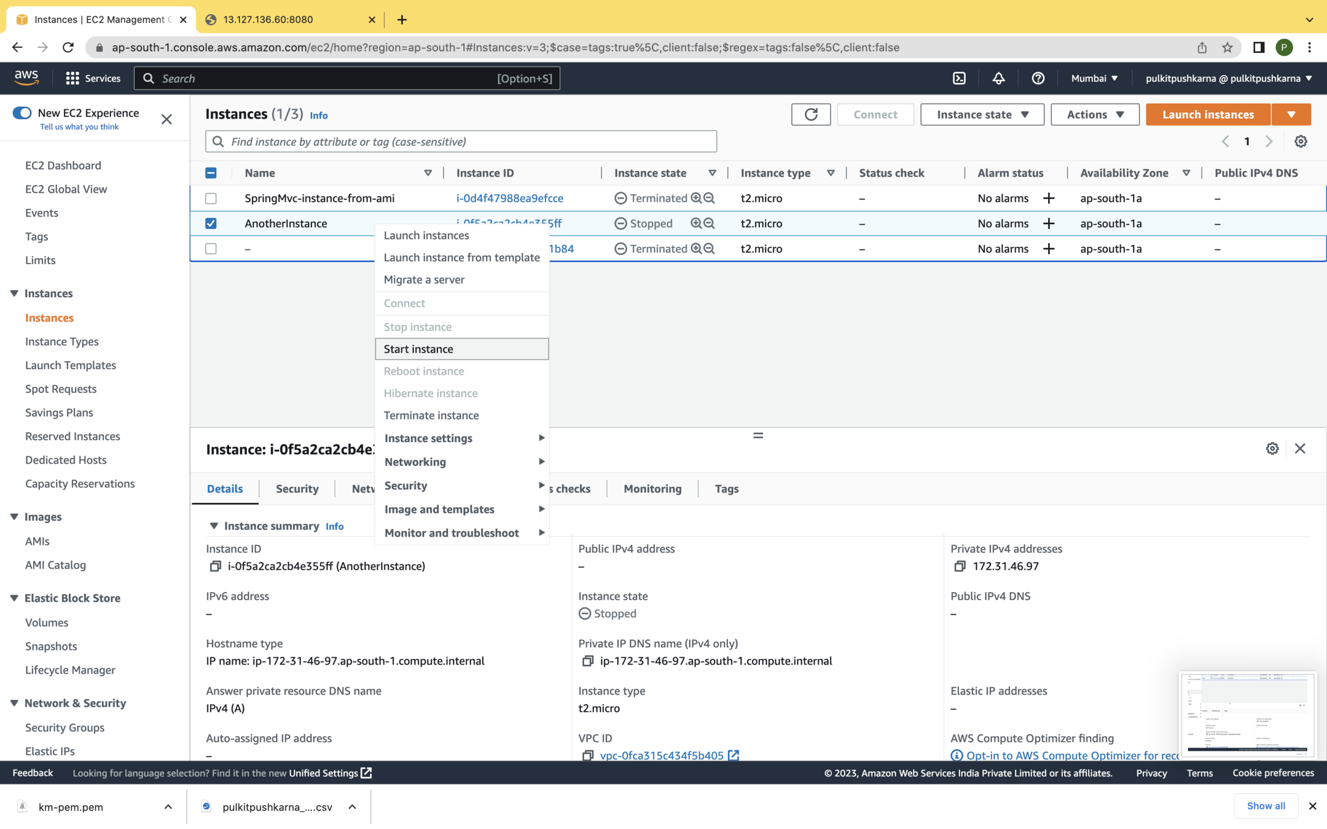Viewport: 1327px width, 829px height.
Task: Uncheck the AnotherInstance row checkbox
Action: click(x=211, y=224)
